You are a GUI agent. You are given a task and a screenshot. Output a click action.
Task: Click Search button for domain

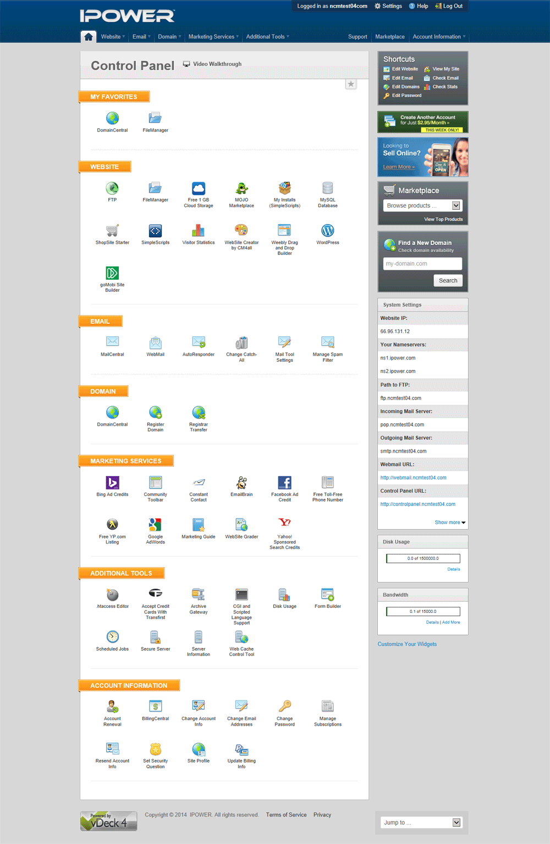click(448, 281)
